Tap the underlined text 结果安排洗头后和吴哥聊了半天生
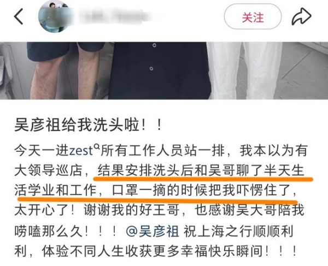328x266 pixels. [201, 171]
